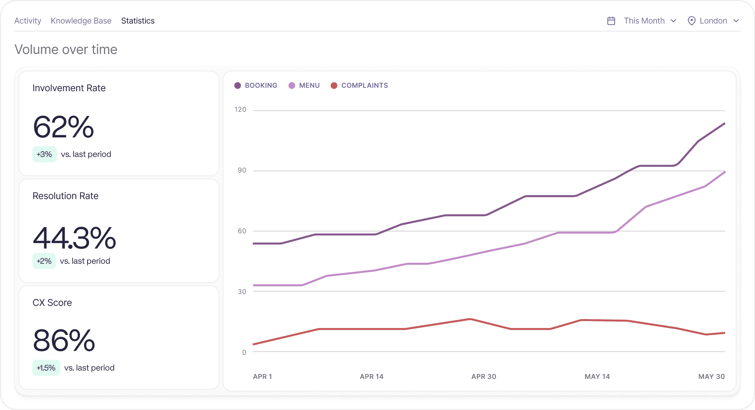This screenshot has width=755, height=410.
Task: Click the Booking legend dot
Action: tap(237, 86)
